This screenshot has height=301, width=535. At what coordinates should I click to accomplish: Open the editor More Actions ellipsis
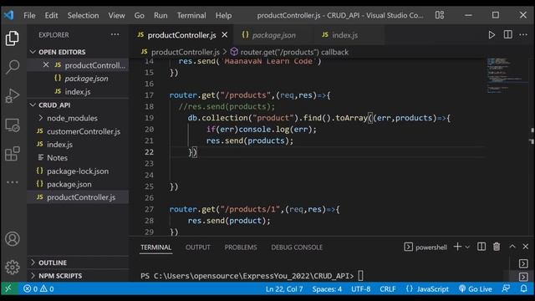(x=523, y=35)
